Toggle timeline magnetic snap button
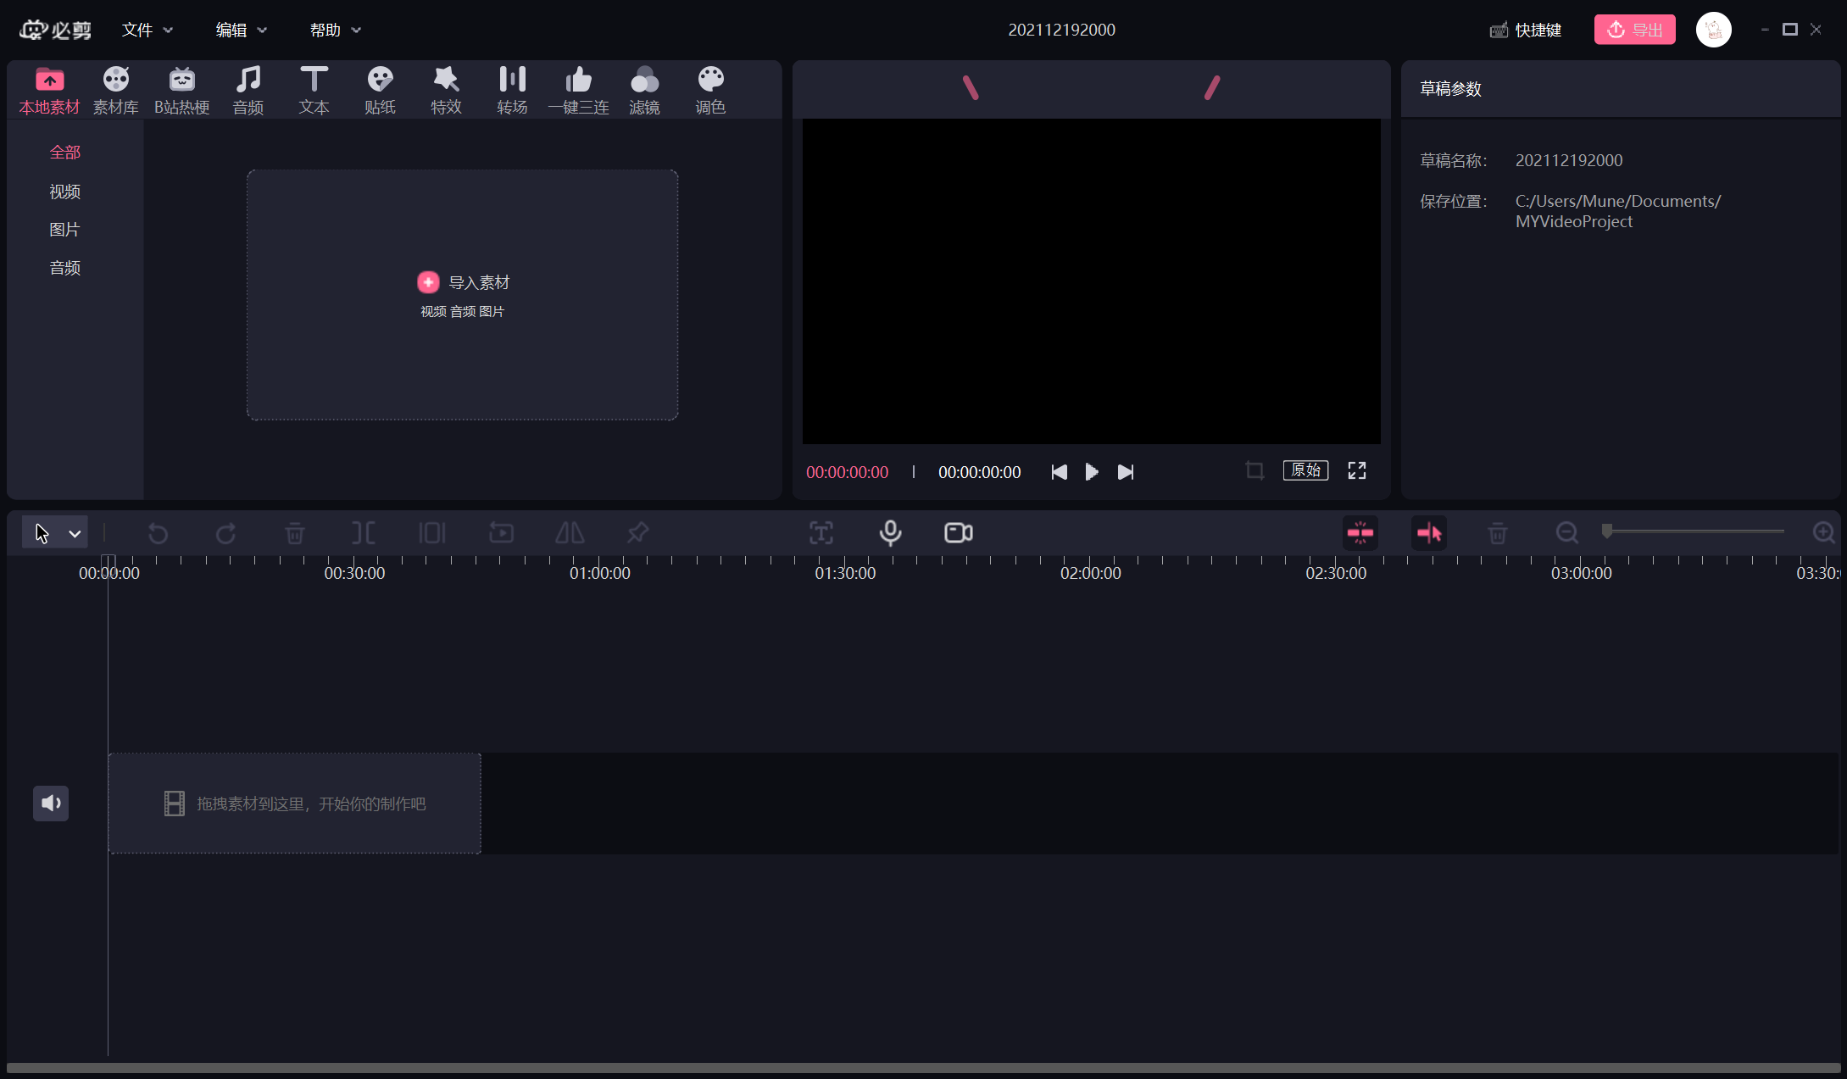 [1360, 533]
